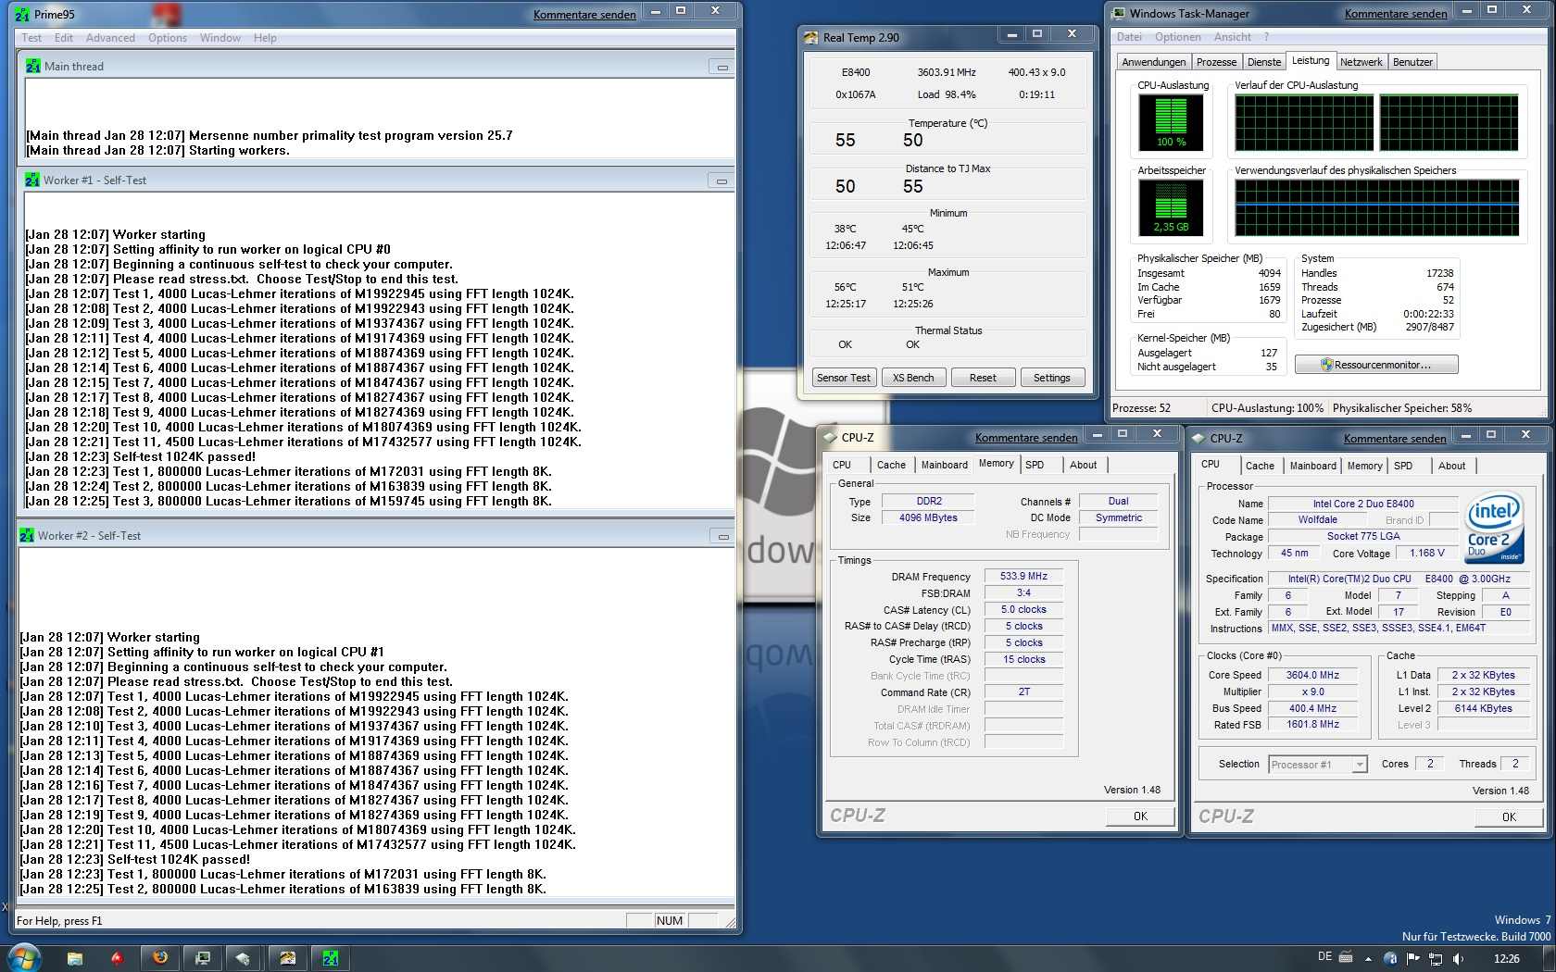Click the XS Bench button in Real Temp

point(913,378)
